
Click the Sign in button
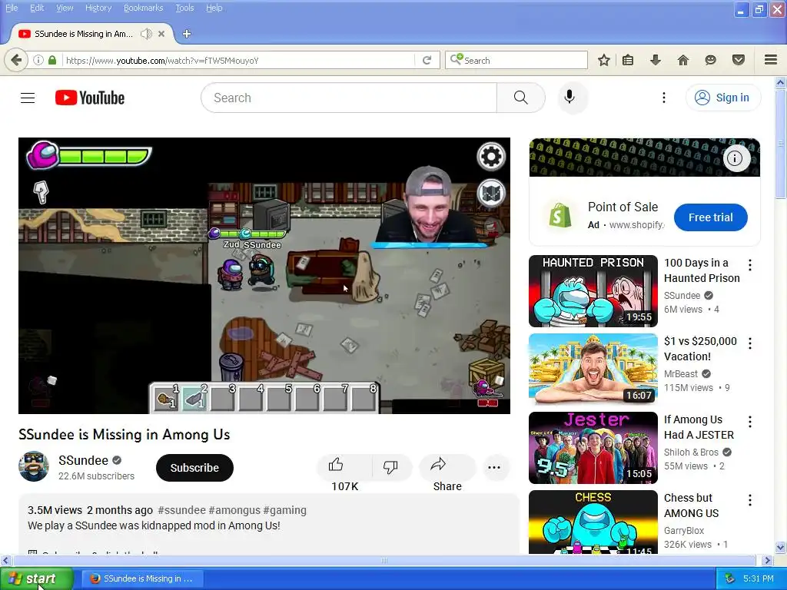722,98
